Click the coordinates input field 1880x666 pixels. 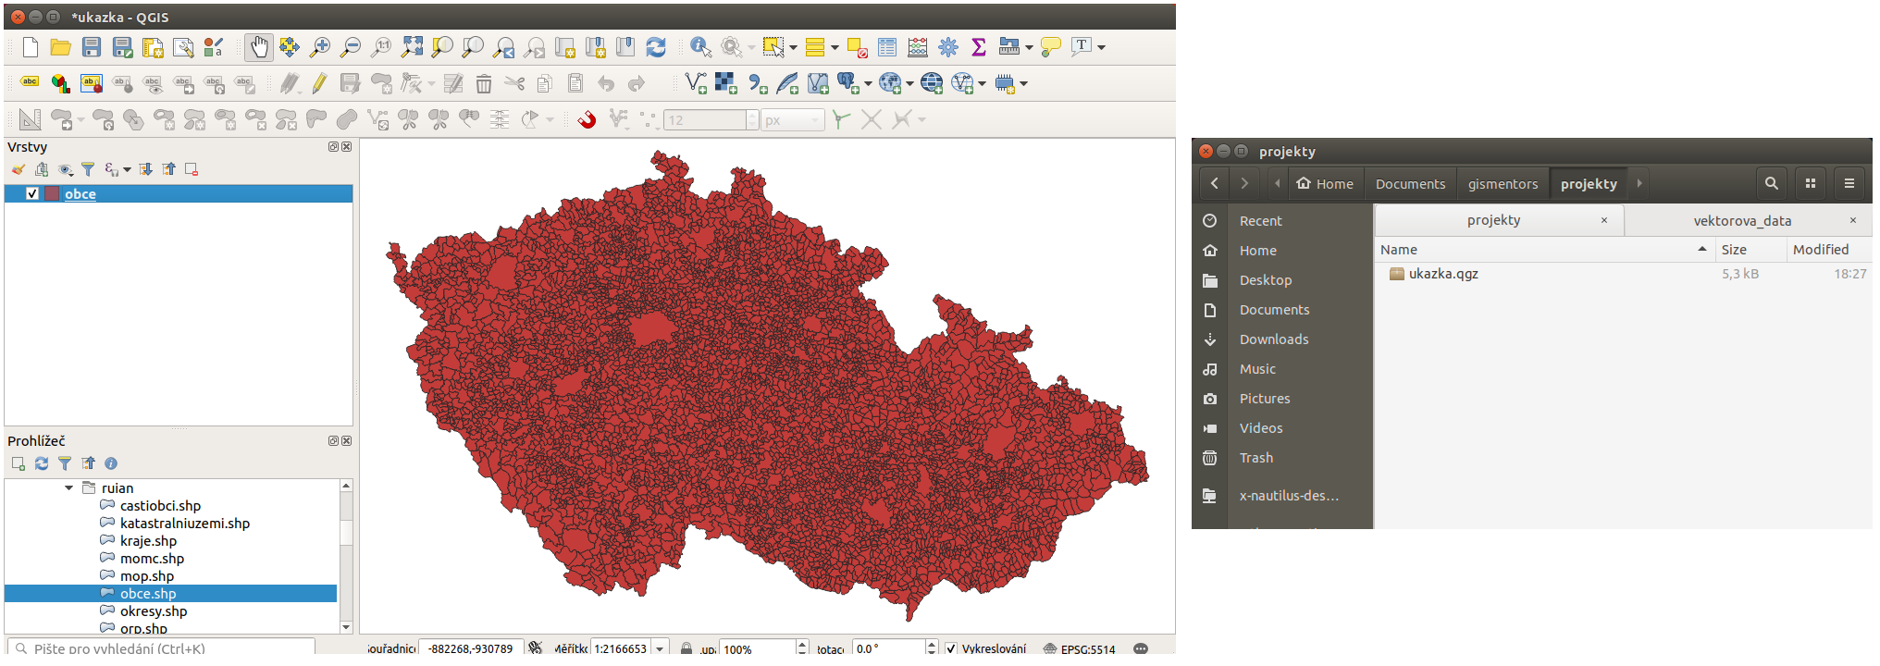coord(471,648)
